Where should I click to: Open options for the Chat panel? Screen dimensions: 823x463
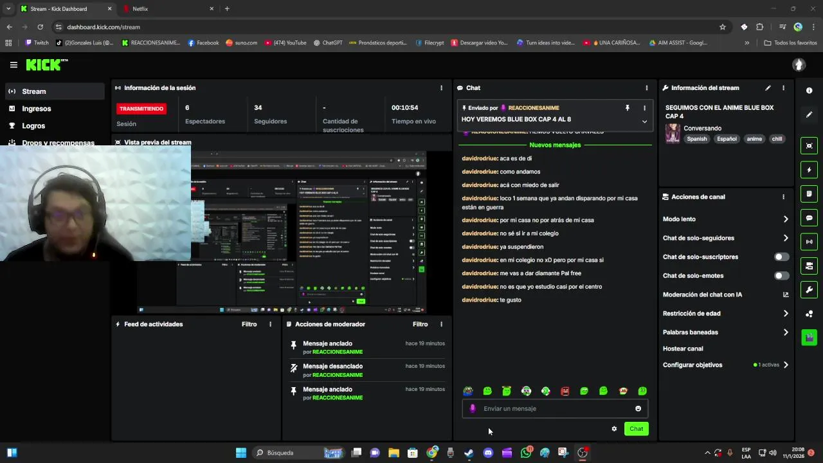pos(646,88)
